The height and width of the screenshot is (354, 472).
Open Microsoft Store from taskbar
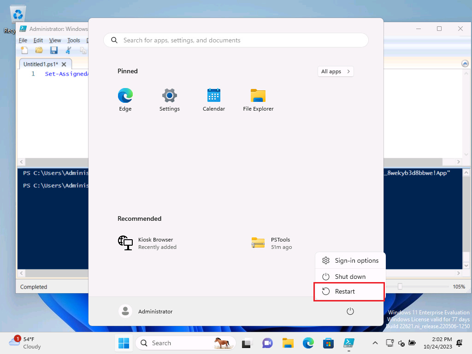(x=328, y=343)
